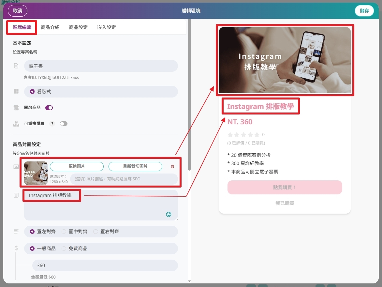Screen dimensions: 382x287
Task: Click the price text NT. 360 in preview
Action: click(240, 122)
